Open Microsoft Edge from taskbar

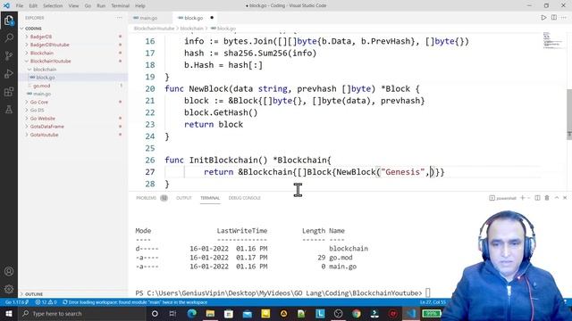(x=191, y=313)
